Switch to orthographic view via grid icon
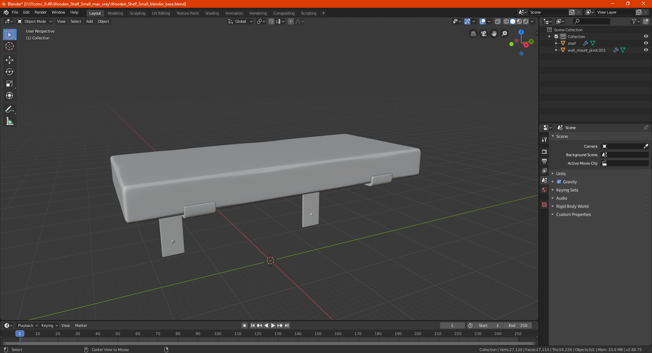The image size is (652, 353). tap(473, 34)
